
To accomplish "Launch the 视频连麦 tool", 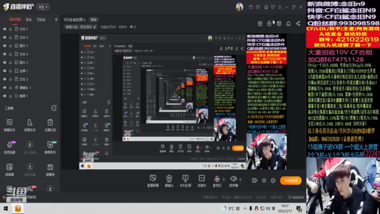I will (9, 147).
